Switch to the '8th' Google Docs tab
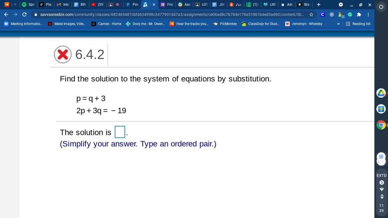The height and width of the screenshot is (218, 388). click(80, 5)
